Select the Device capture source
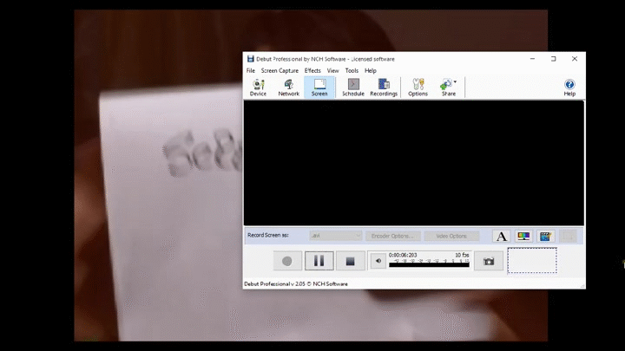625x351 pixels. [258, 87]
